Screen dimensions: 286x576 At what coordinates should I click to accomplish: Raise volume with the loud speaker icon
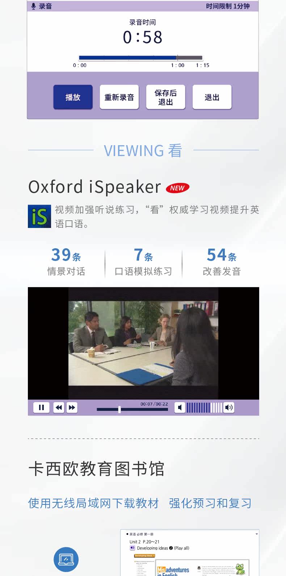[229, 408]
